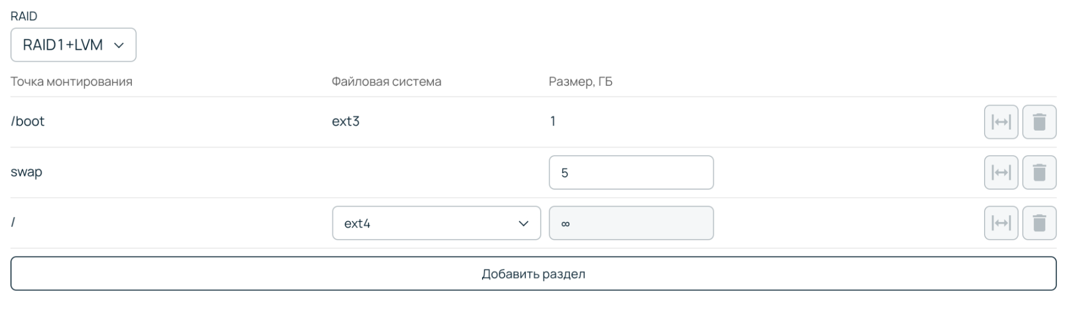Click the fill-remaining-space icon for /boot

(x=1001, y=122)
